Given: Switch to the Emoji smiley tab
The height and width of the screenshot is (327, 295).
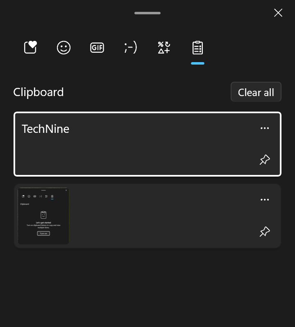Looking at the screenshot, I should (x=64, y=48).
